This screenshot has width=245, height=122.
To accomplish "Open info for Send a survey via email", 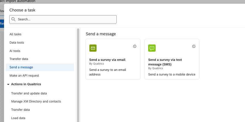I will point(135,46).
